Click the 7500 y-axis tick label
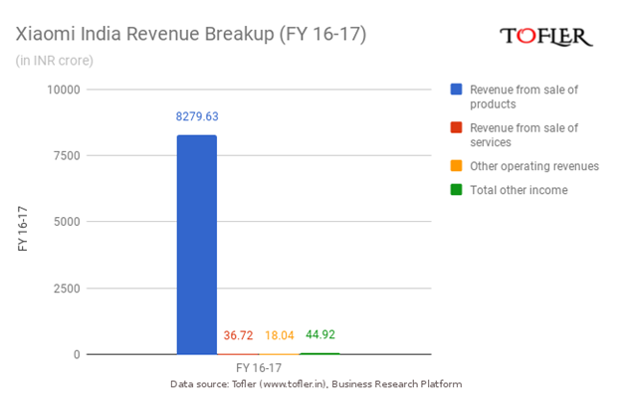This screenshot has height=397, width=625. [67, 156]
